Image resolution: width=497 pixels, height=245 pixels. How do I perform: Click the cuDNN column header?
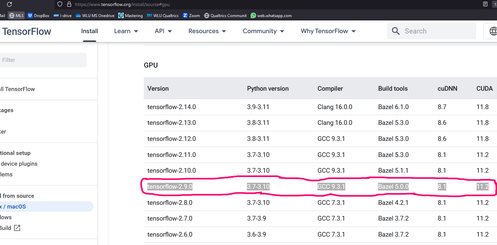tap(447, 88)
